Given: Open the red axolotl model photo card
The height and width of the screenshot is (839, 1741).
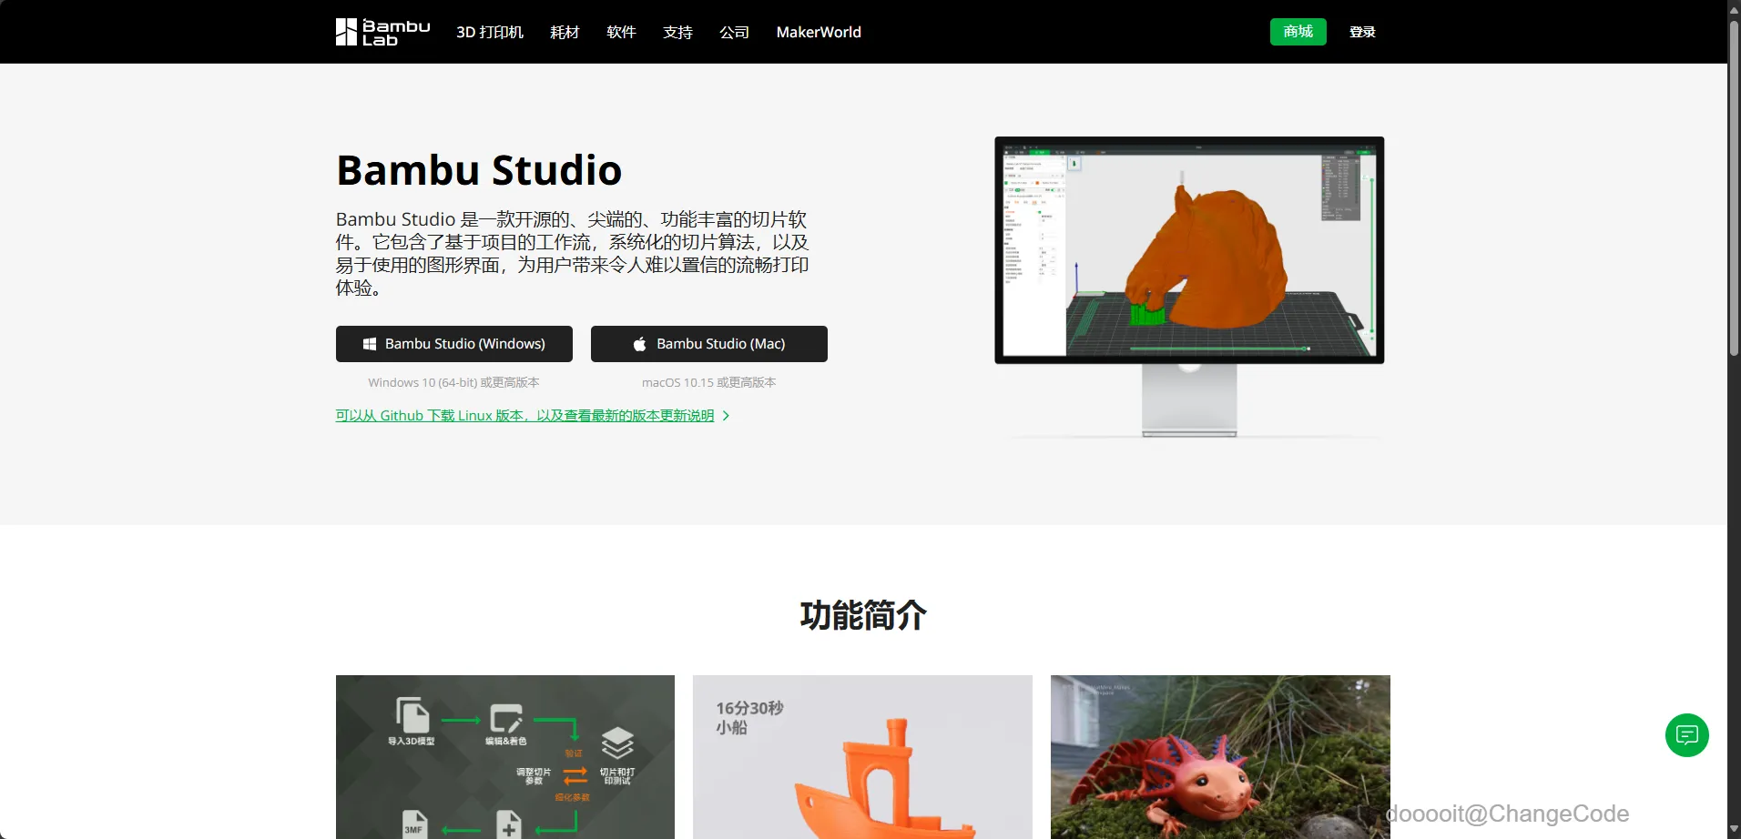Looking at the screenshot, I should tap(1220, 757).
